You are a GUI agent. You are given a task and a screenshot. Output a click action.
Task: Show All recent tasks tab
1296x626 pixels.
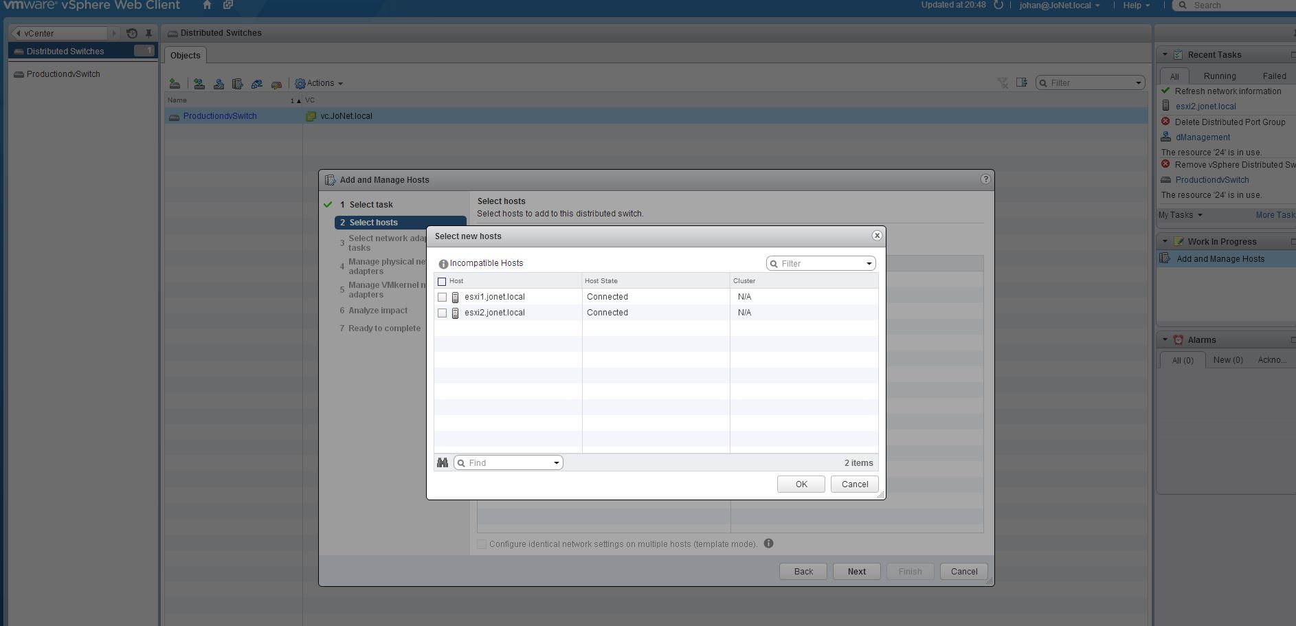[1174, 76]
